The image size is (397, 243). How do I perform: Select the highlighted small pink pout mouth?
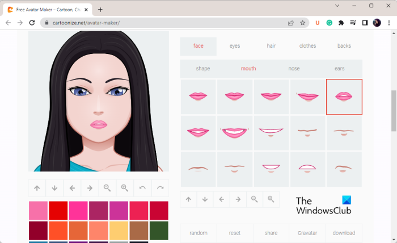pos(344,97)
